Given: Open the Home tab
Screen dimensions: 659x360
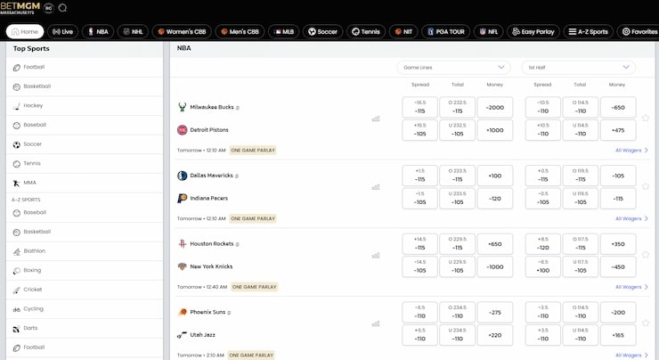Looking at the screenshot, I should pos(25,31).
